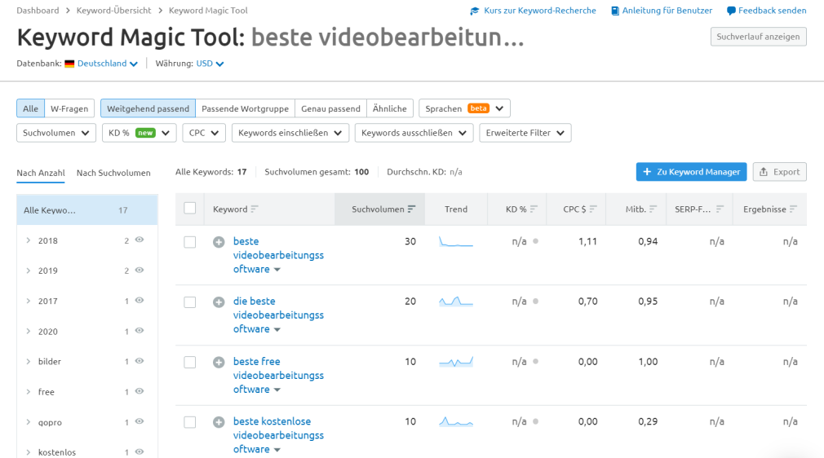Select the Weitgehend passend match type
The image size is (824, 458).
pos(148,108)
